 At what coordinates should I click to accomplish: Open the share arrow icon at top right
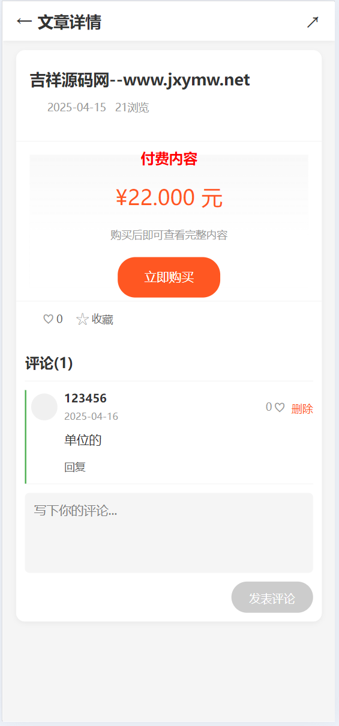coord(313,22)
